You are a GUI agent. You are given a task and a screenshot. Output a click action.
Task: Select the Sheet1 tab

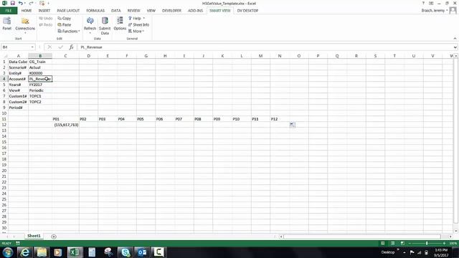tap(34, 236)
